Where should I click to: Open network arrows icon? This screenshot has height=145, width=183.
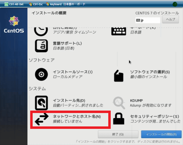[42, 119]
